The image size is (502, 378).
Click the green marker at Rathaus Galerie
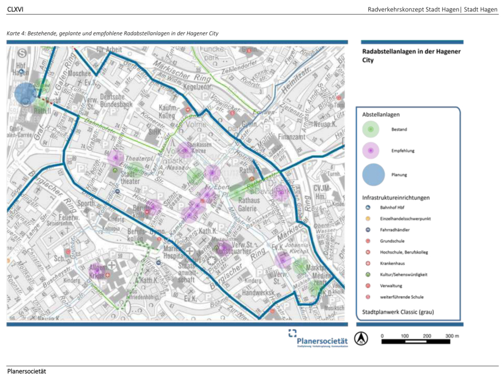pos(237,193)
